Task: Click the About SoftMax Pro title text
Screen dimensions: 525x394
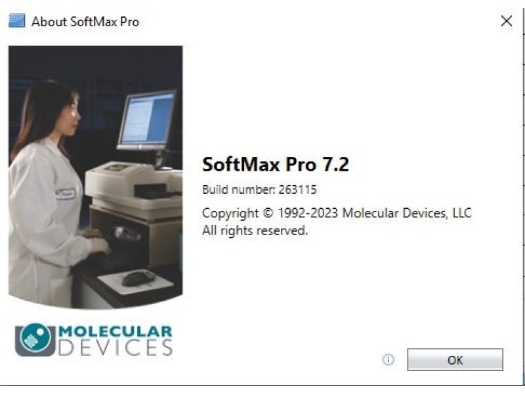Action: click(85, 22)
